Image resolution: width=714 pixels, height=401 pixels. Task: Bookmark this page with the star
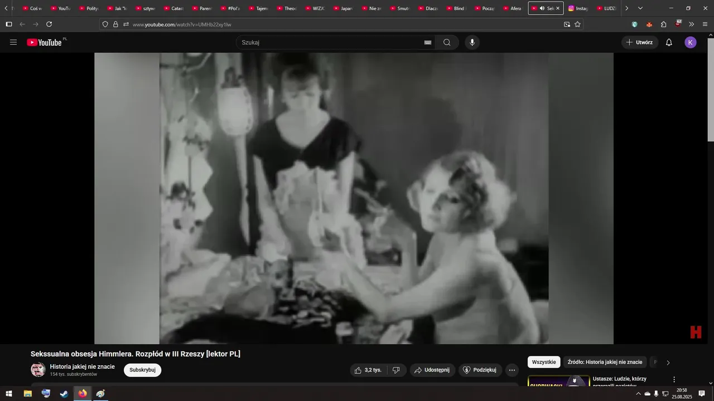pyautogui.click(x=577, y=24)
